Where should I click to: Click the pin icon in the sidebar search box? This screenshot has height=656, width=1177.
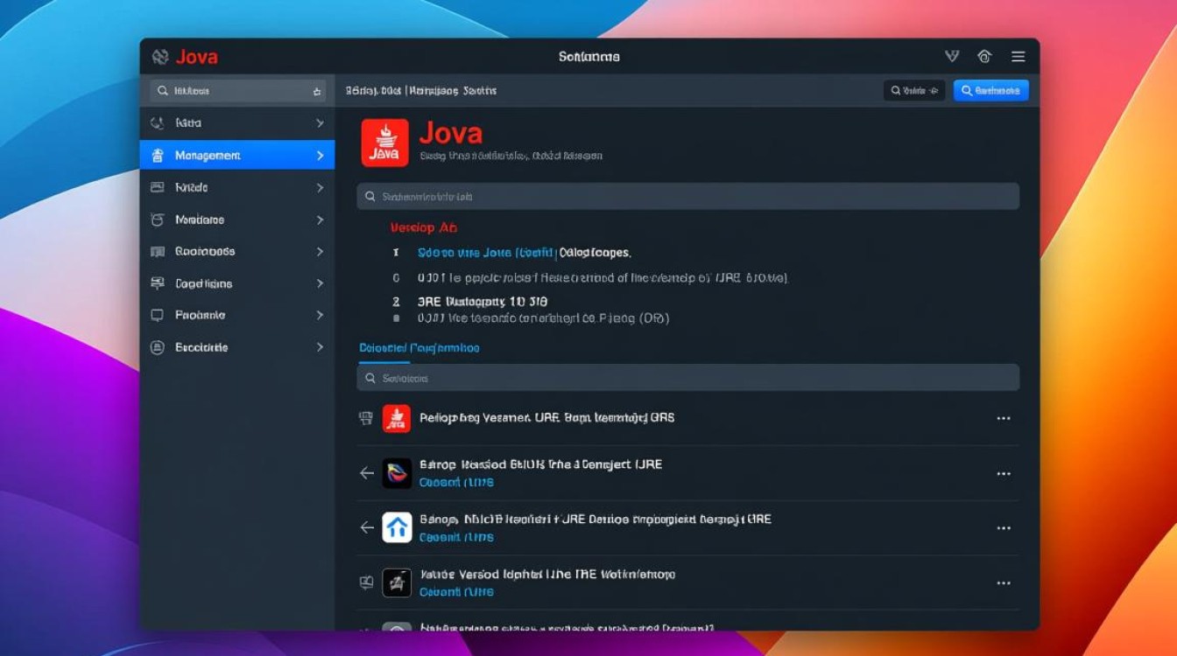(316, 91)
